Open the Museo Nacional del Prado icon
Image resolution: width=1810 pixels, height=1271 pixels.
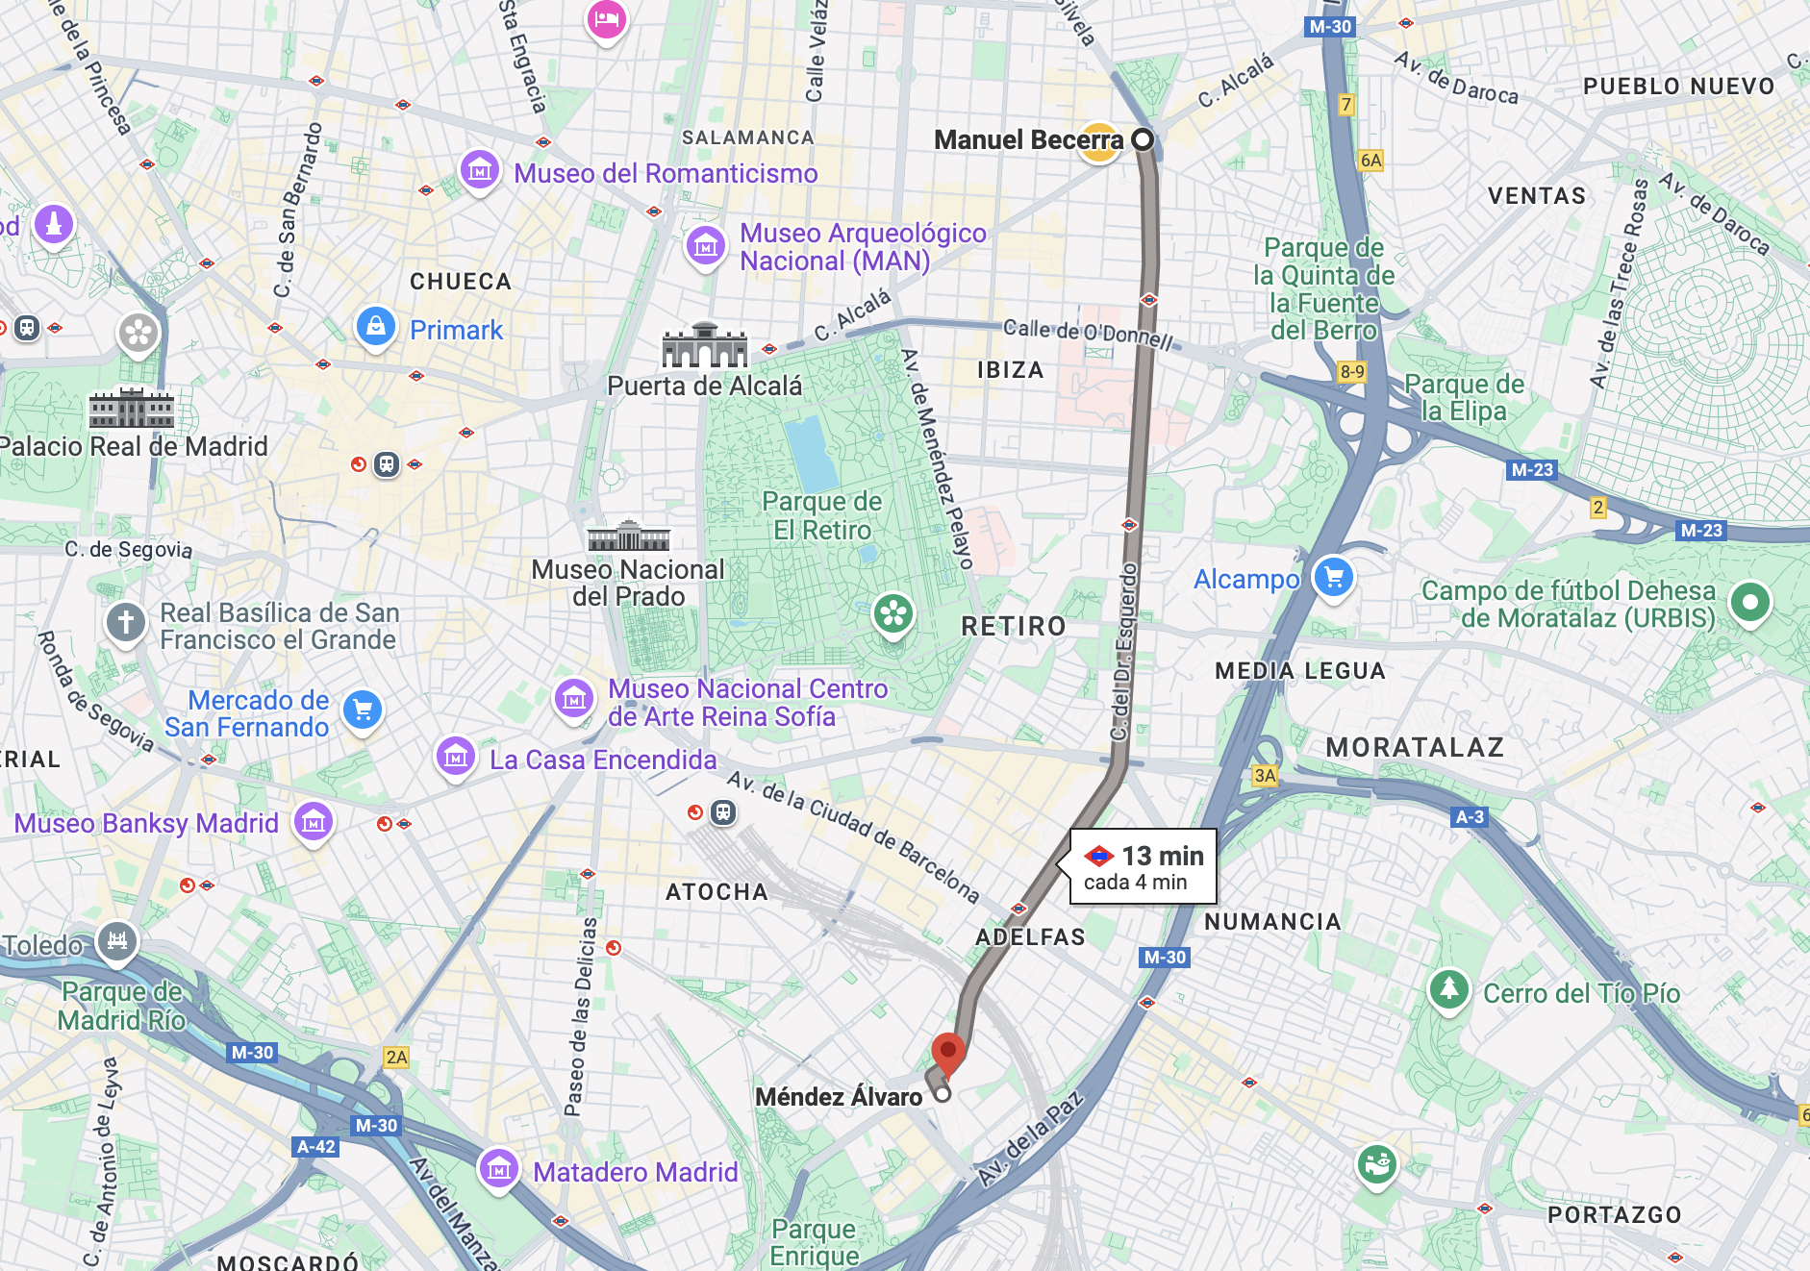point(629,536)
